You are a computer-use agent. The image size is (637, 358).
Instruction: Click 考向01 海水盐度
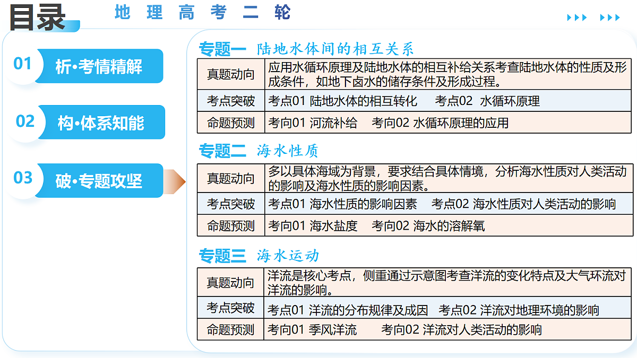[x=313, y=226]
